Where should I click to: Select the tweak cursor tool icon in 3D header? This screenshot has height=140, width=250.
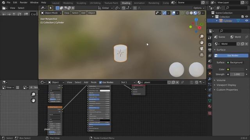coord(50,8)
